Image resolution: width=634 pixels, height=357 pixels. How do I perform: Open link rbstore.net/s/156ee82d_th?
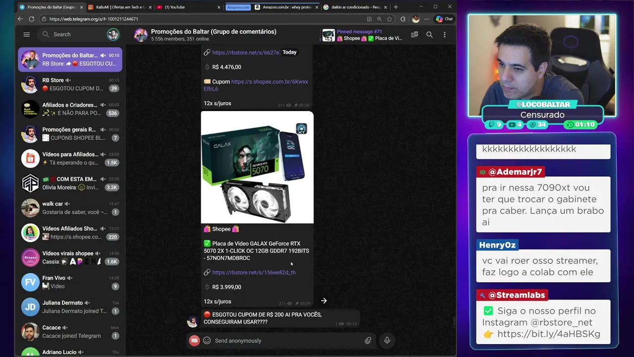click(x=254, y=272)
